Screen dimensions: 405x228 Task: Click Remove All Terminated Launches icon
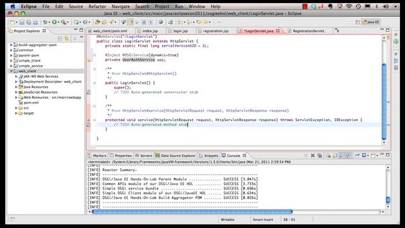pos(320,155)
